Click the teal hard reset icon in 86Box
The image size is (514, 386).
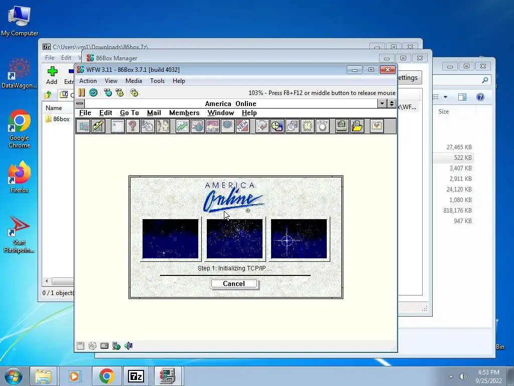point(93,92)
